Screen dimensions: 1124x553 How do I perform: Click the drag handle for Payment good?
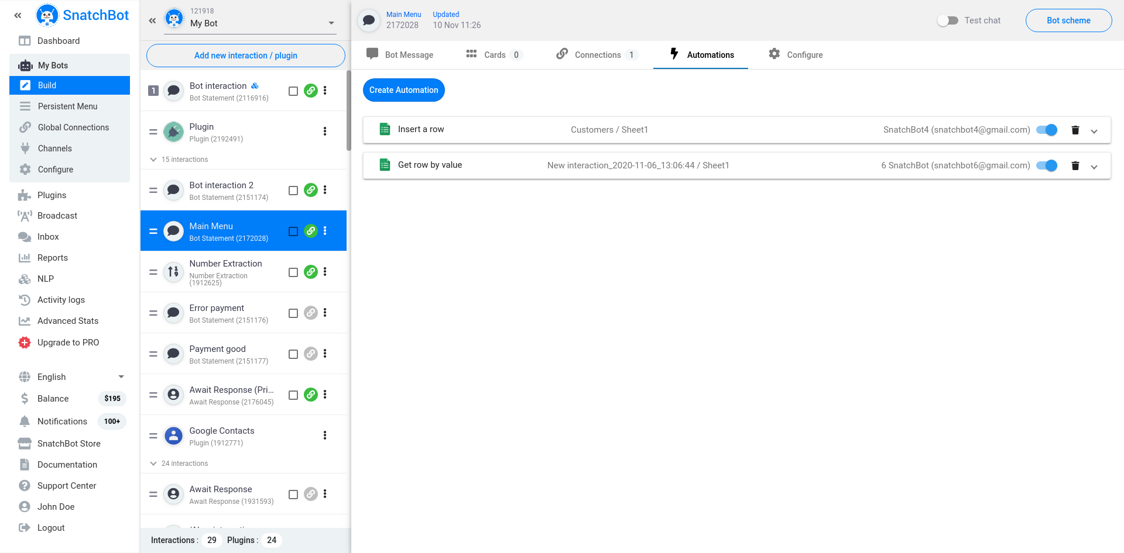pyautogui.click(x=153, y=354)
